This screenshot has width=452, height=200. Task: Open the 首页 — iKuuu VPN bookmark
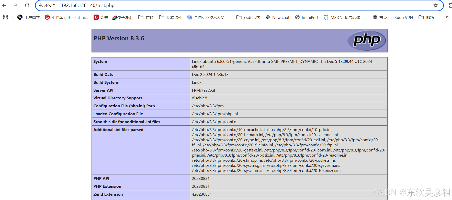[x=393, y=17]
